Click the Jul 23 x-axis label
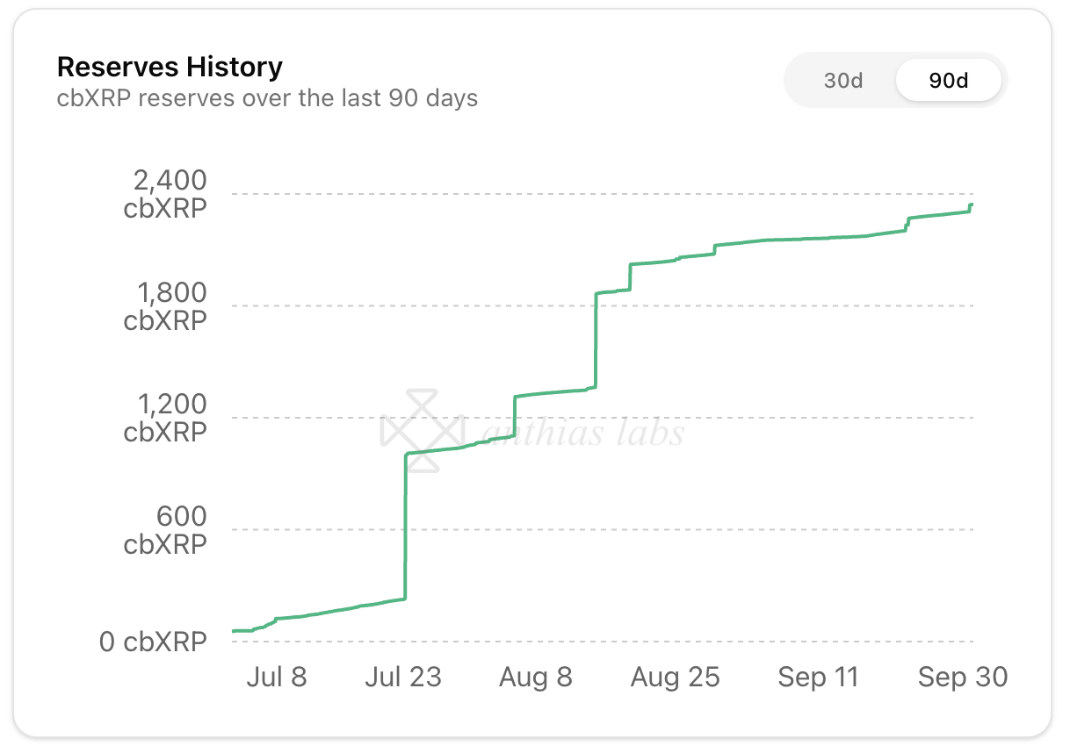This screenshot has height=746, width=1070. (403, 677)
